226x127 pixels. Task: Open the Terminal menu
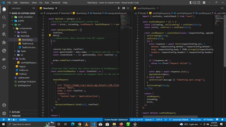click(56, 3)
